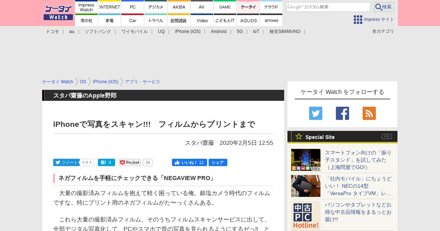Open 中古PC Hotline! thumbnail

click(306, 216)
